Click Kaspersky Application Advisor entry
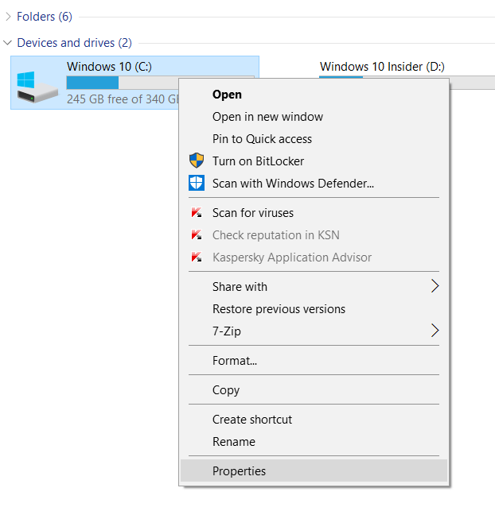Screen dimensions: 495x515 point(314,257)
